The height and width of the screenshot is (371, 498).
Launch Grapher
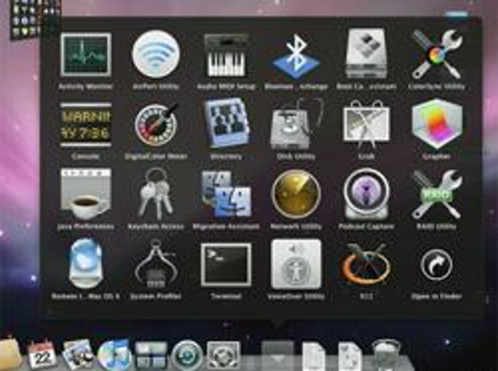tap(437, 124)
